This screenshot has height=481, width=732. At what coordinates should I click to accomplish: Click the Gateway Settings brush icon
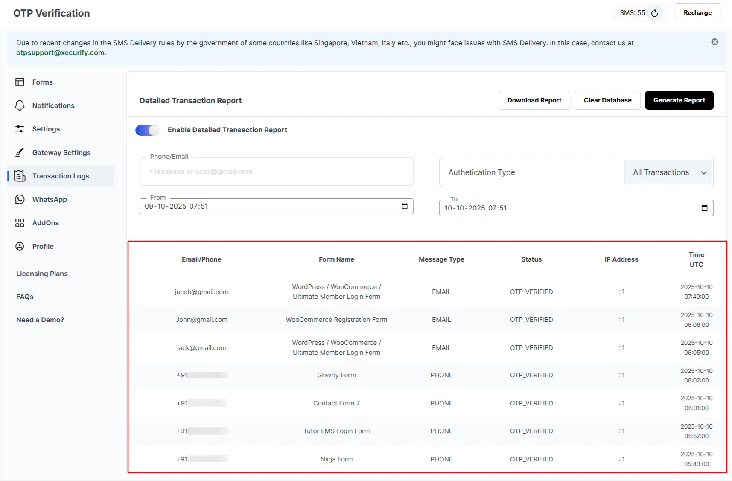(20, 152)
